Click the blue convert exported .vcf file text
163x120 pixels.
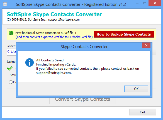coord(54,37)
